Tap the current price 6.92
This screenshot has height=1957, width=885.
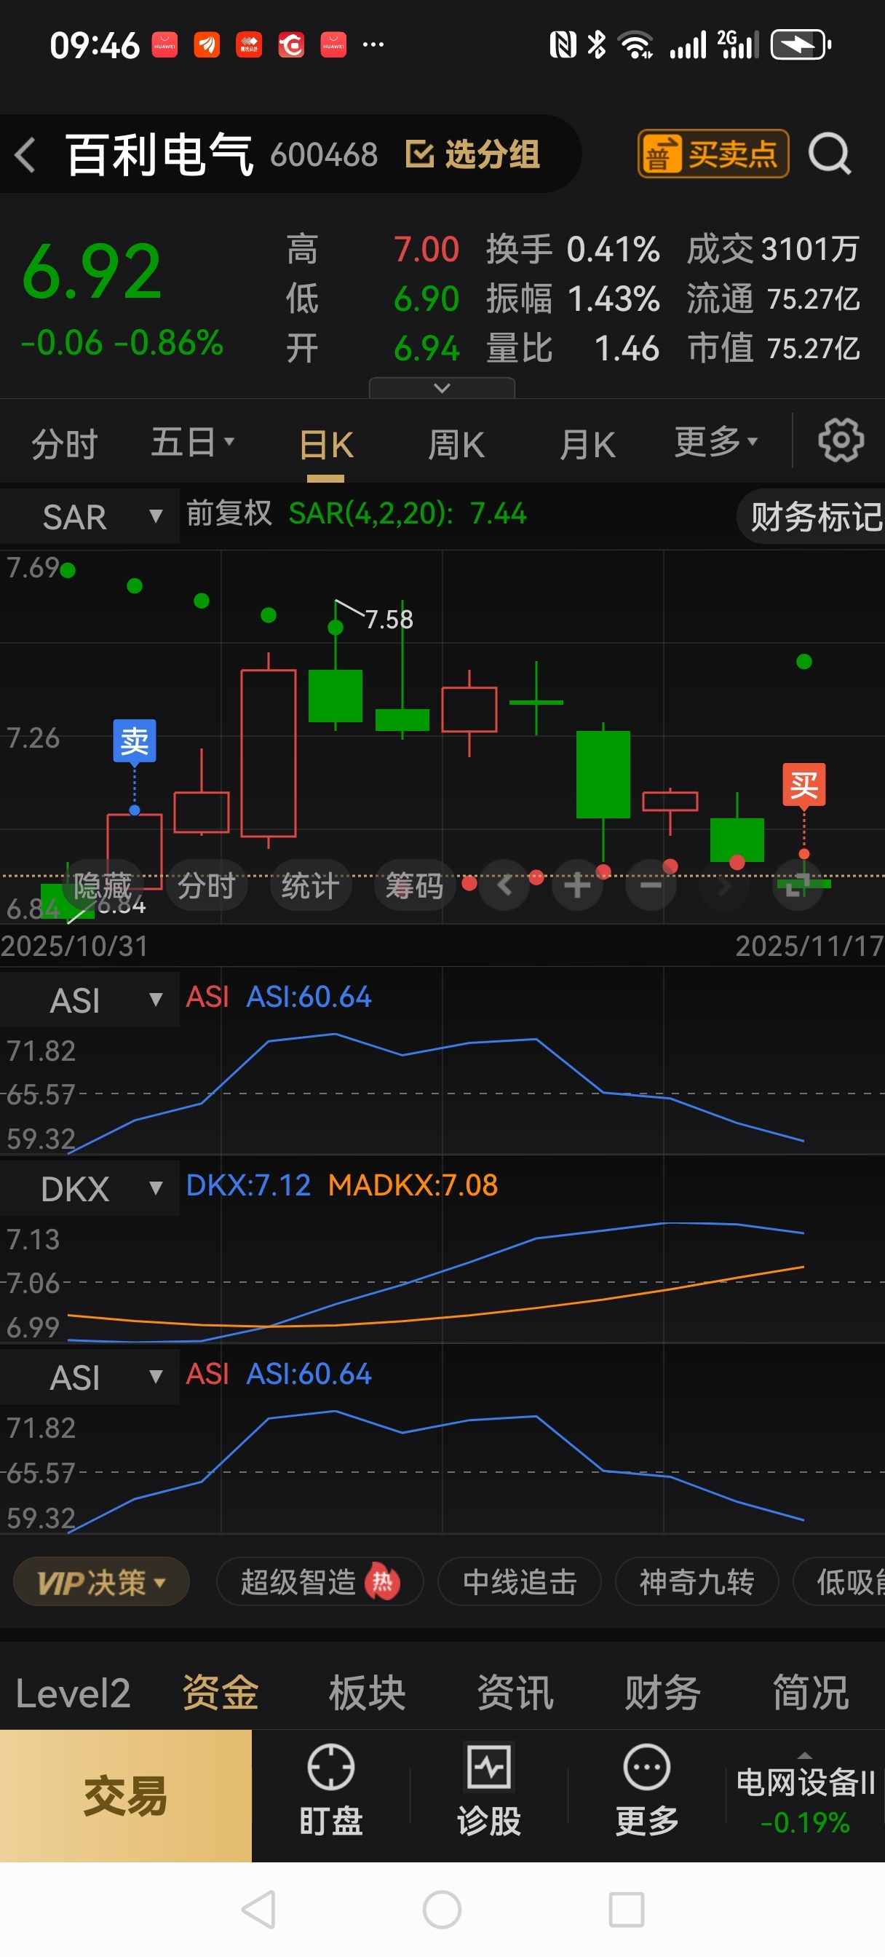[x=92, y=272]
